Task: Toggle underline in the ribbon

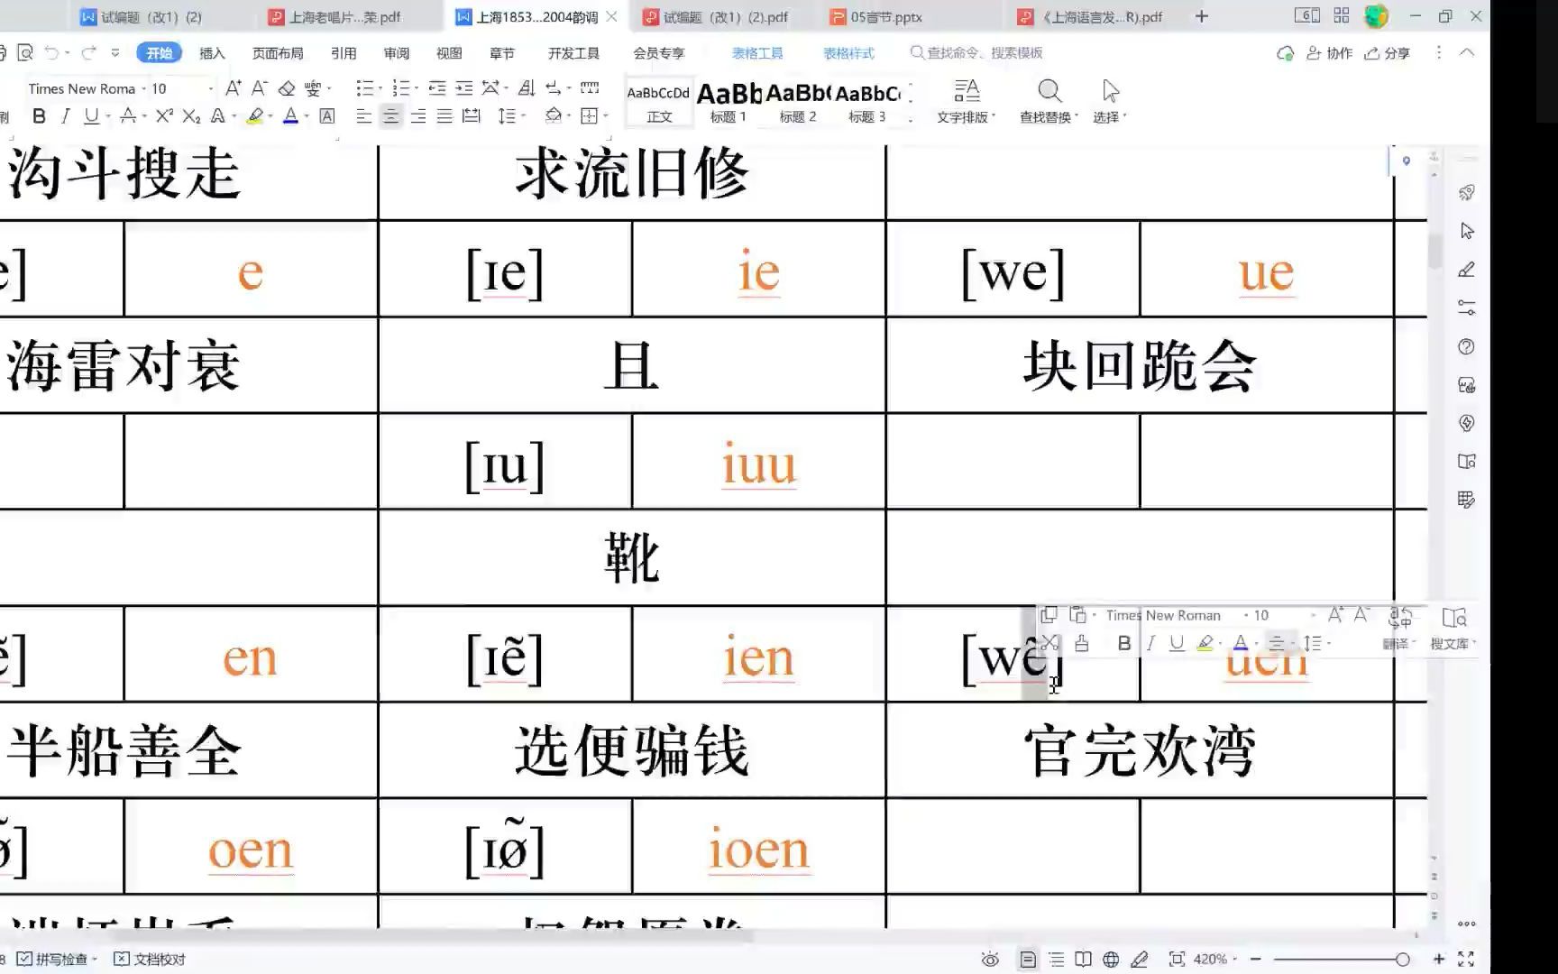Action: (x=91, y=116)
